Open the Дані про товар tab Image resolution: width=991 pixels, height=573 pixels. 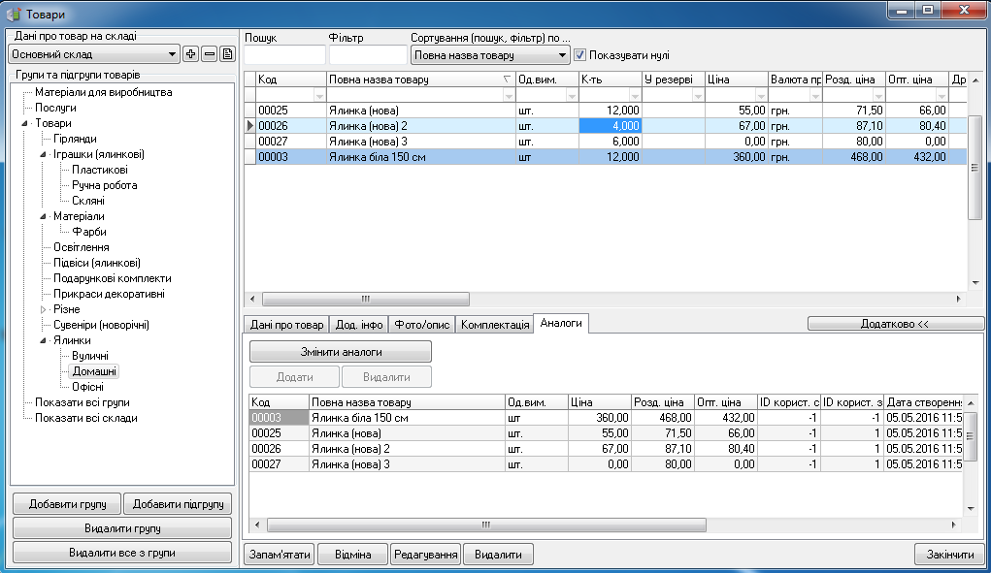286,325
